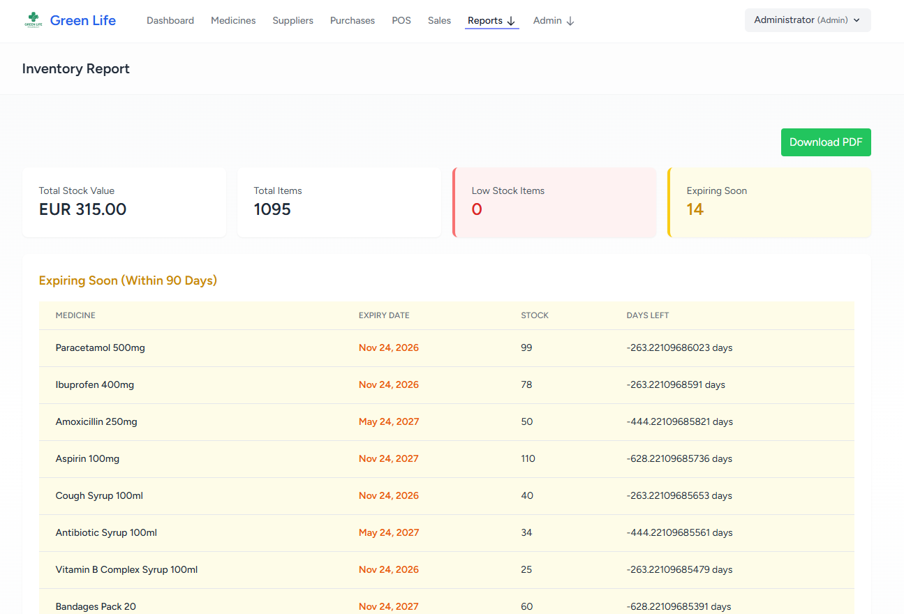Navigate to Purchases
Viewport: 904px width, 614px height.
(353, 20)
